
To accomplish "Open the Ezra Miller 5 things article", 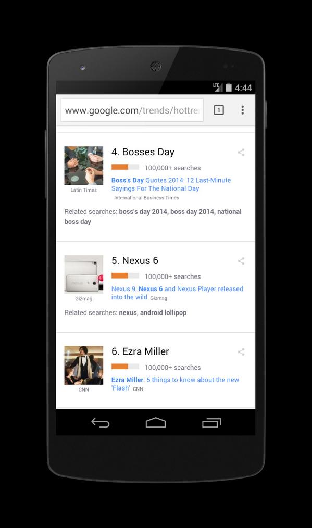I will pos(175,384).
